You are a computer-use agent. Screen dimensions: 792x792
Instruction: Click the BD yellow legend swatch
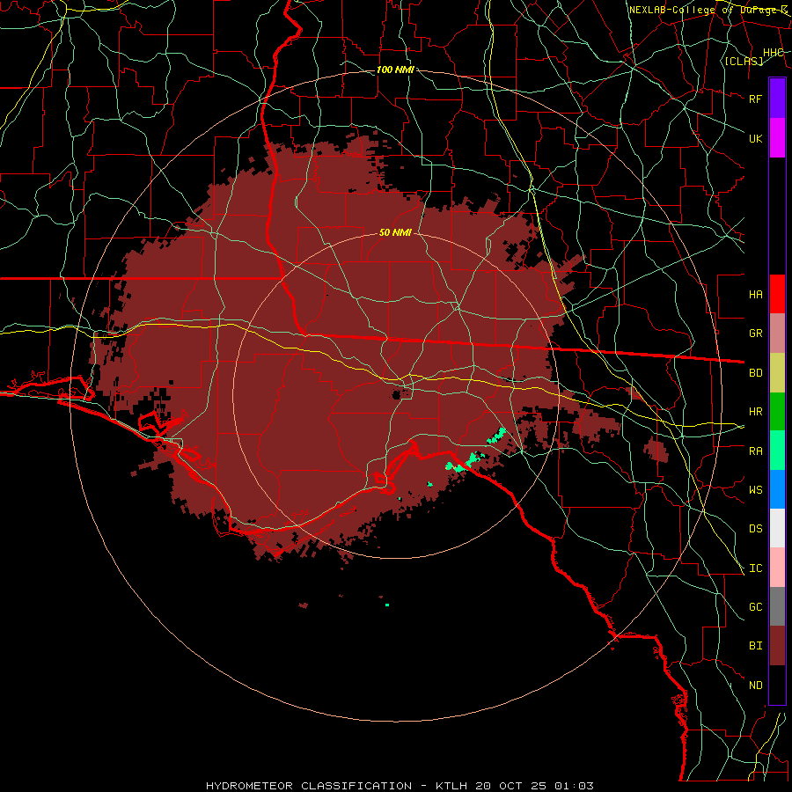777,372
